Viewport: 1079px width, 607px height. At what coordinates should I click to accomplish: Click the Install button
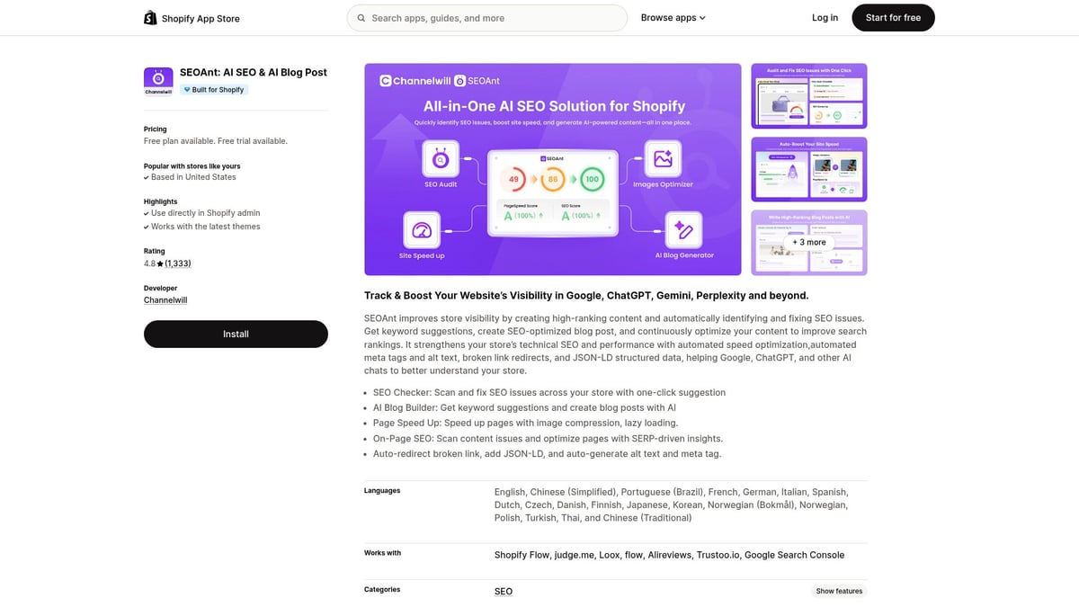click(x=236, y=334)
